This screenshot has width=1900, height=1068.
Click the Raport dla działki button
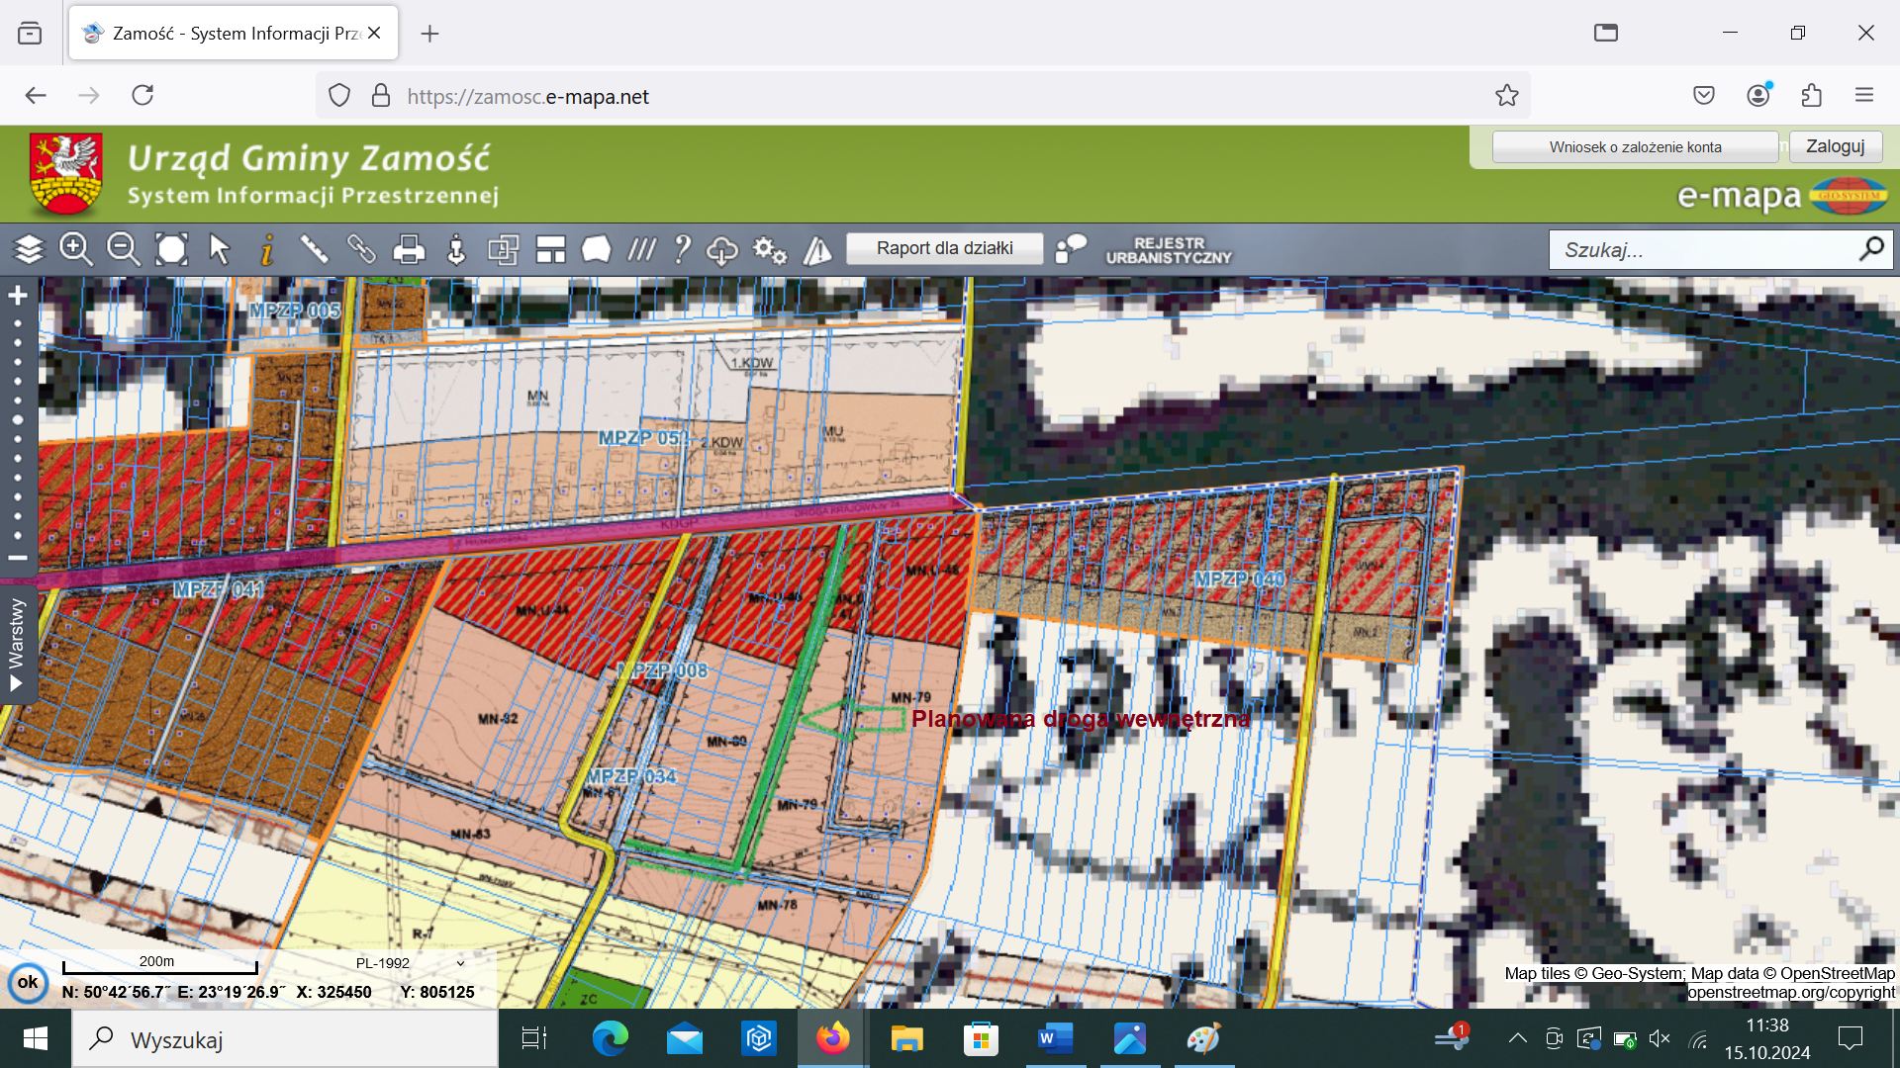tap(944, 248)
